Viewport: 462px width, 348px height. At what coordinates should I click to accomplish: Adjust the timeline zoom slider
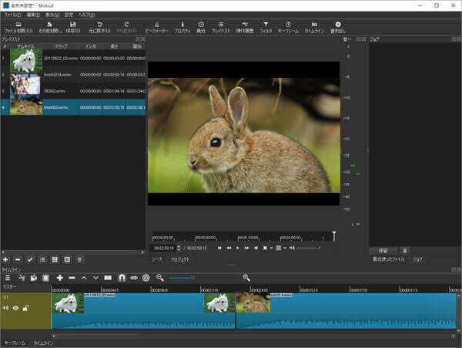(x=192, y=277)
